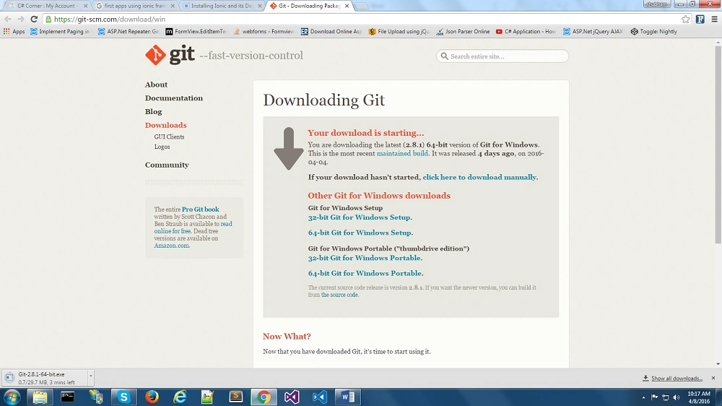Screen dimensions: 722x406
Task: Open Sublime Text taskbar icon
Action: pos(236,397)
